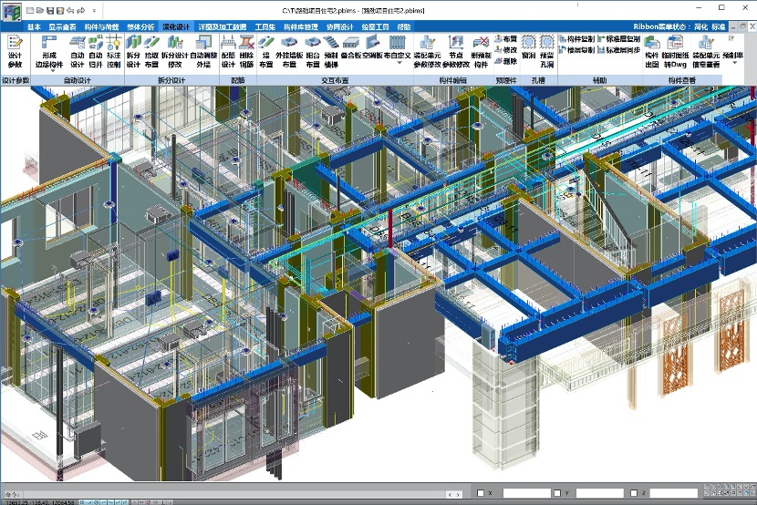Image resolution: width=757 pixels, height=505 pixels.
Task: Toggle the Y coordinate checkbox
Action: click(555, 493)
